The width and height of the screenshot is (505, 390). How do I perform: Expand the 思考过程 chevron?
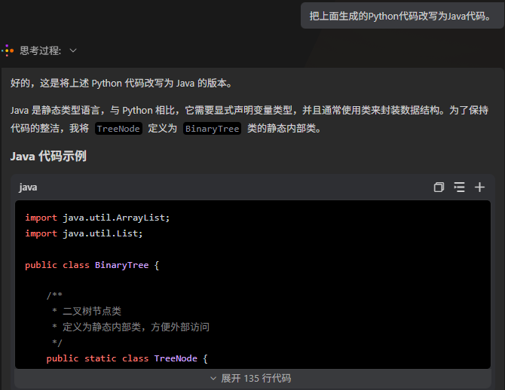[x=73, y=50]
